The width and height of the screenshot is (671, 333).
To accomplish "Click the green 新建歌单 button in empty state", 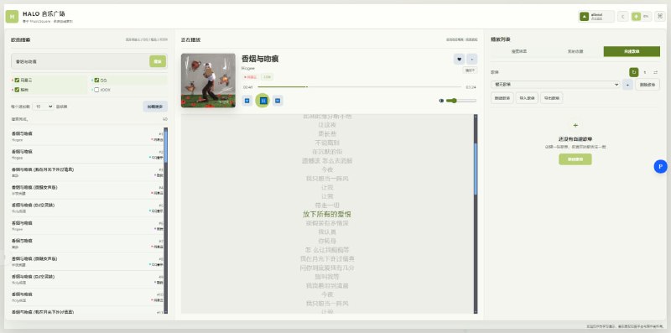I will pyautogui.click(x=575, y=159).
